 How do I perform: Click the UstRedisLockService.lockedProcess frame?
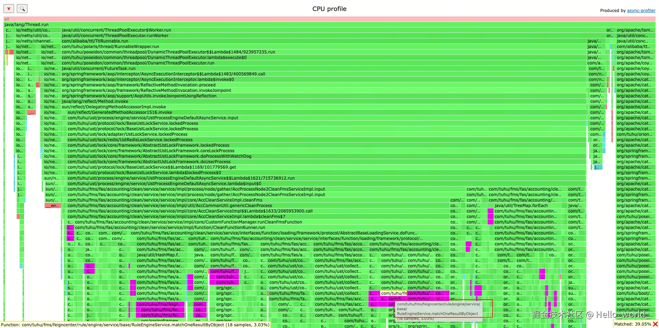(327, 140)
